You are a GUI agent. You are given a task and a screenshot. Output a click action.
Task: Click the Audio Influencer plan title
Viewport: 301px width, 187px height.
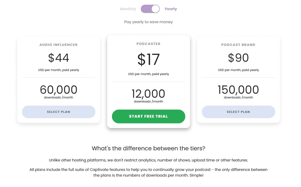[x=58, y=45]
